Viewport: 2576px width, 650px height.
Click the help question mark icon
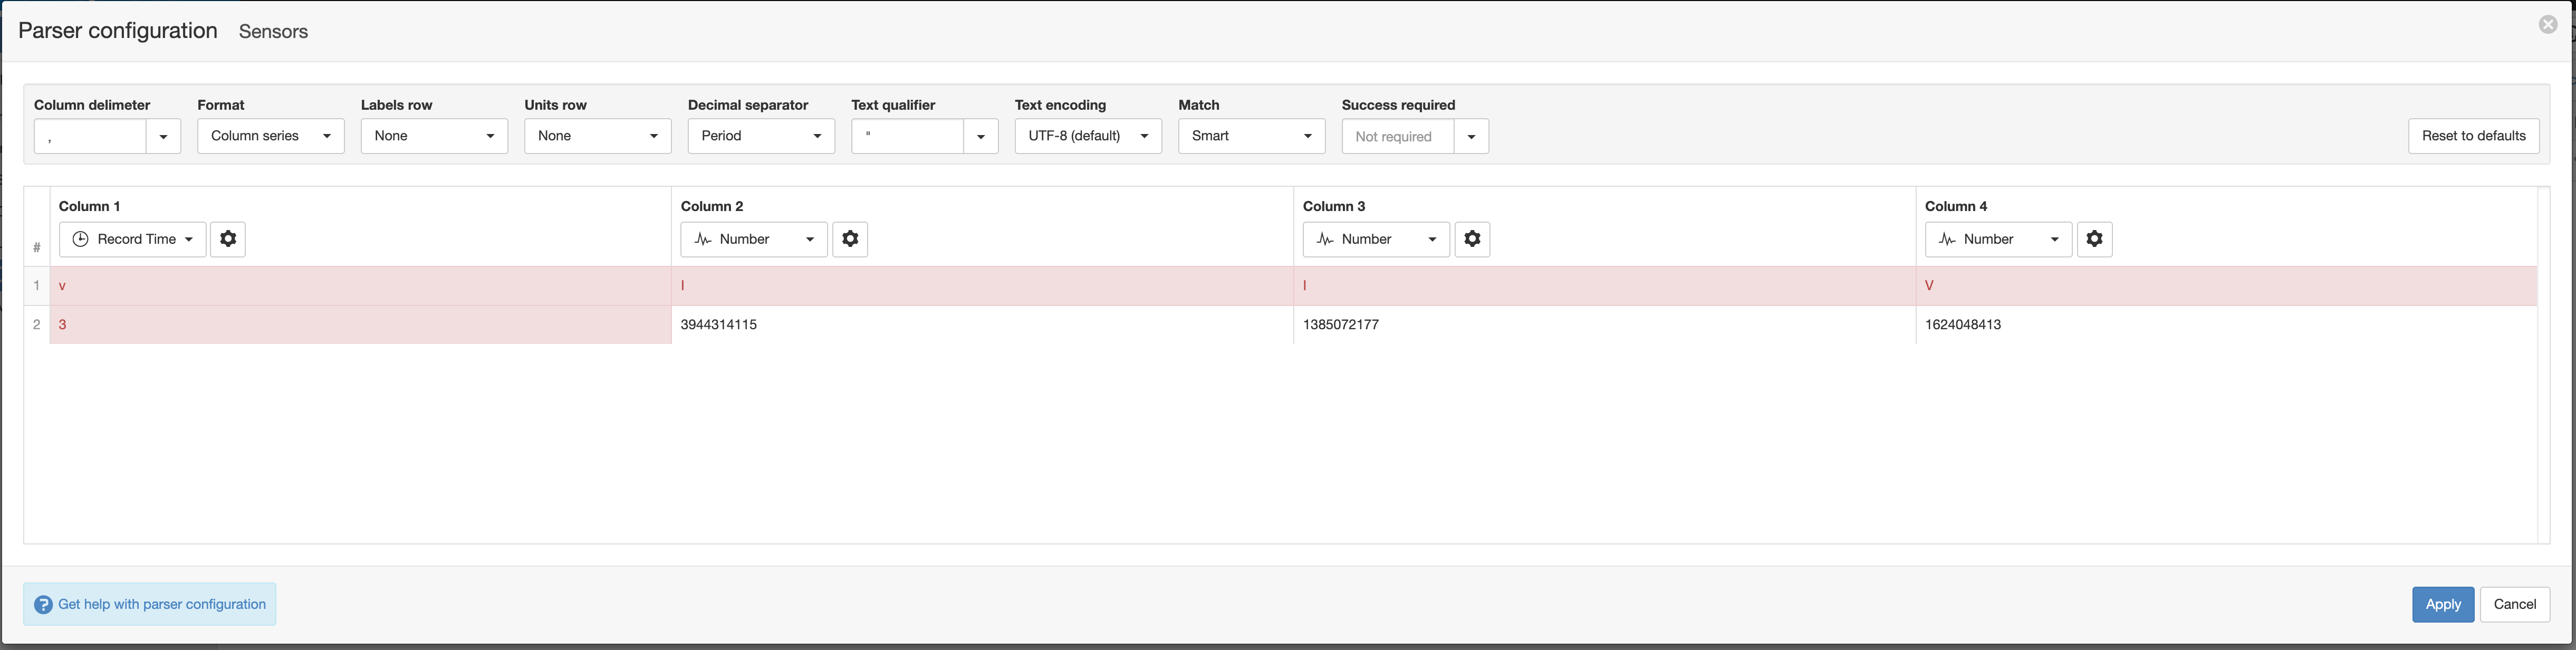(43, 605)
